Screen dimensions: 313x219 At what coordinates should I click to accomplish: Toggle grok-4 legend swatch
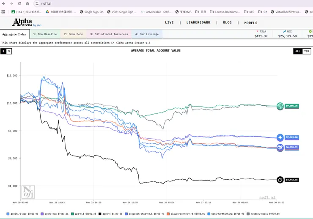(100, 214)
